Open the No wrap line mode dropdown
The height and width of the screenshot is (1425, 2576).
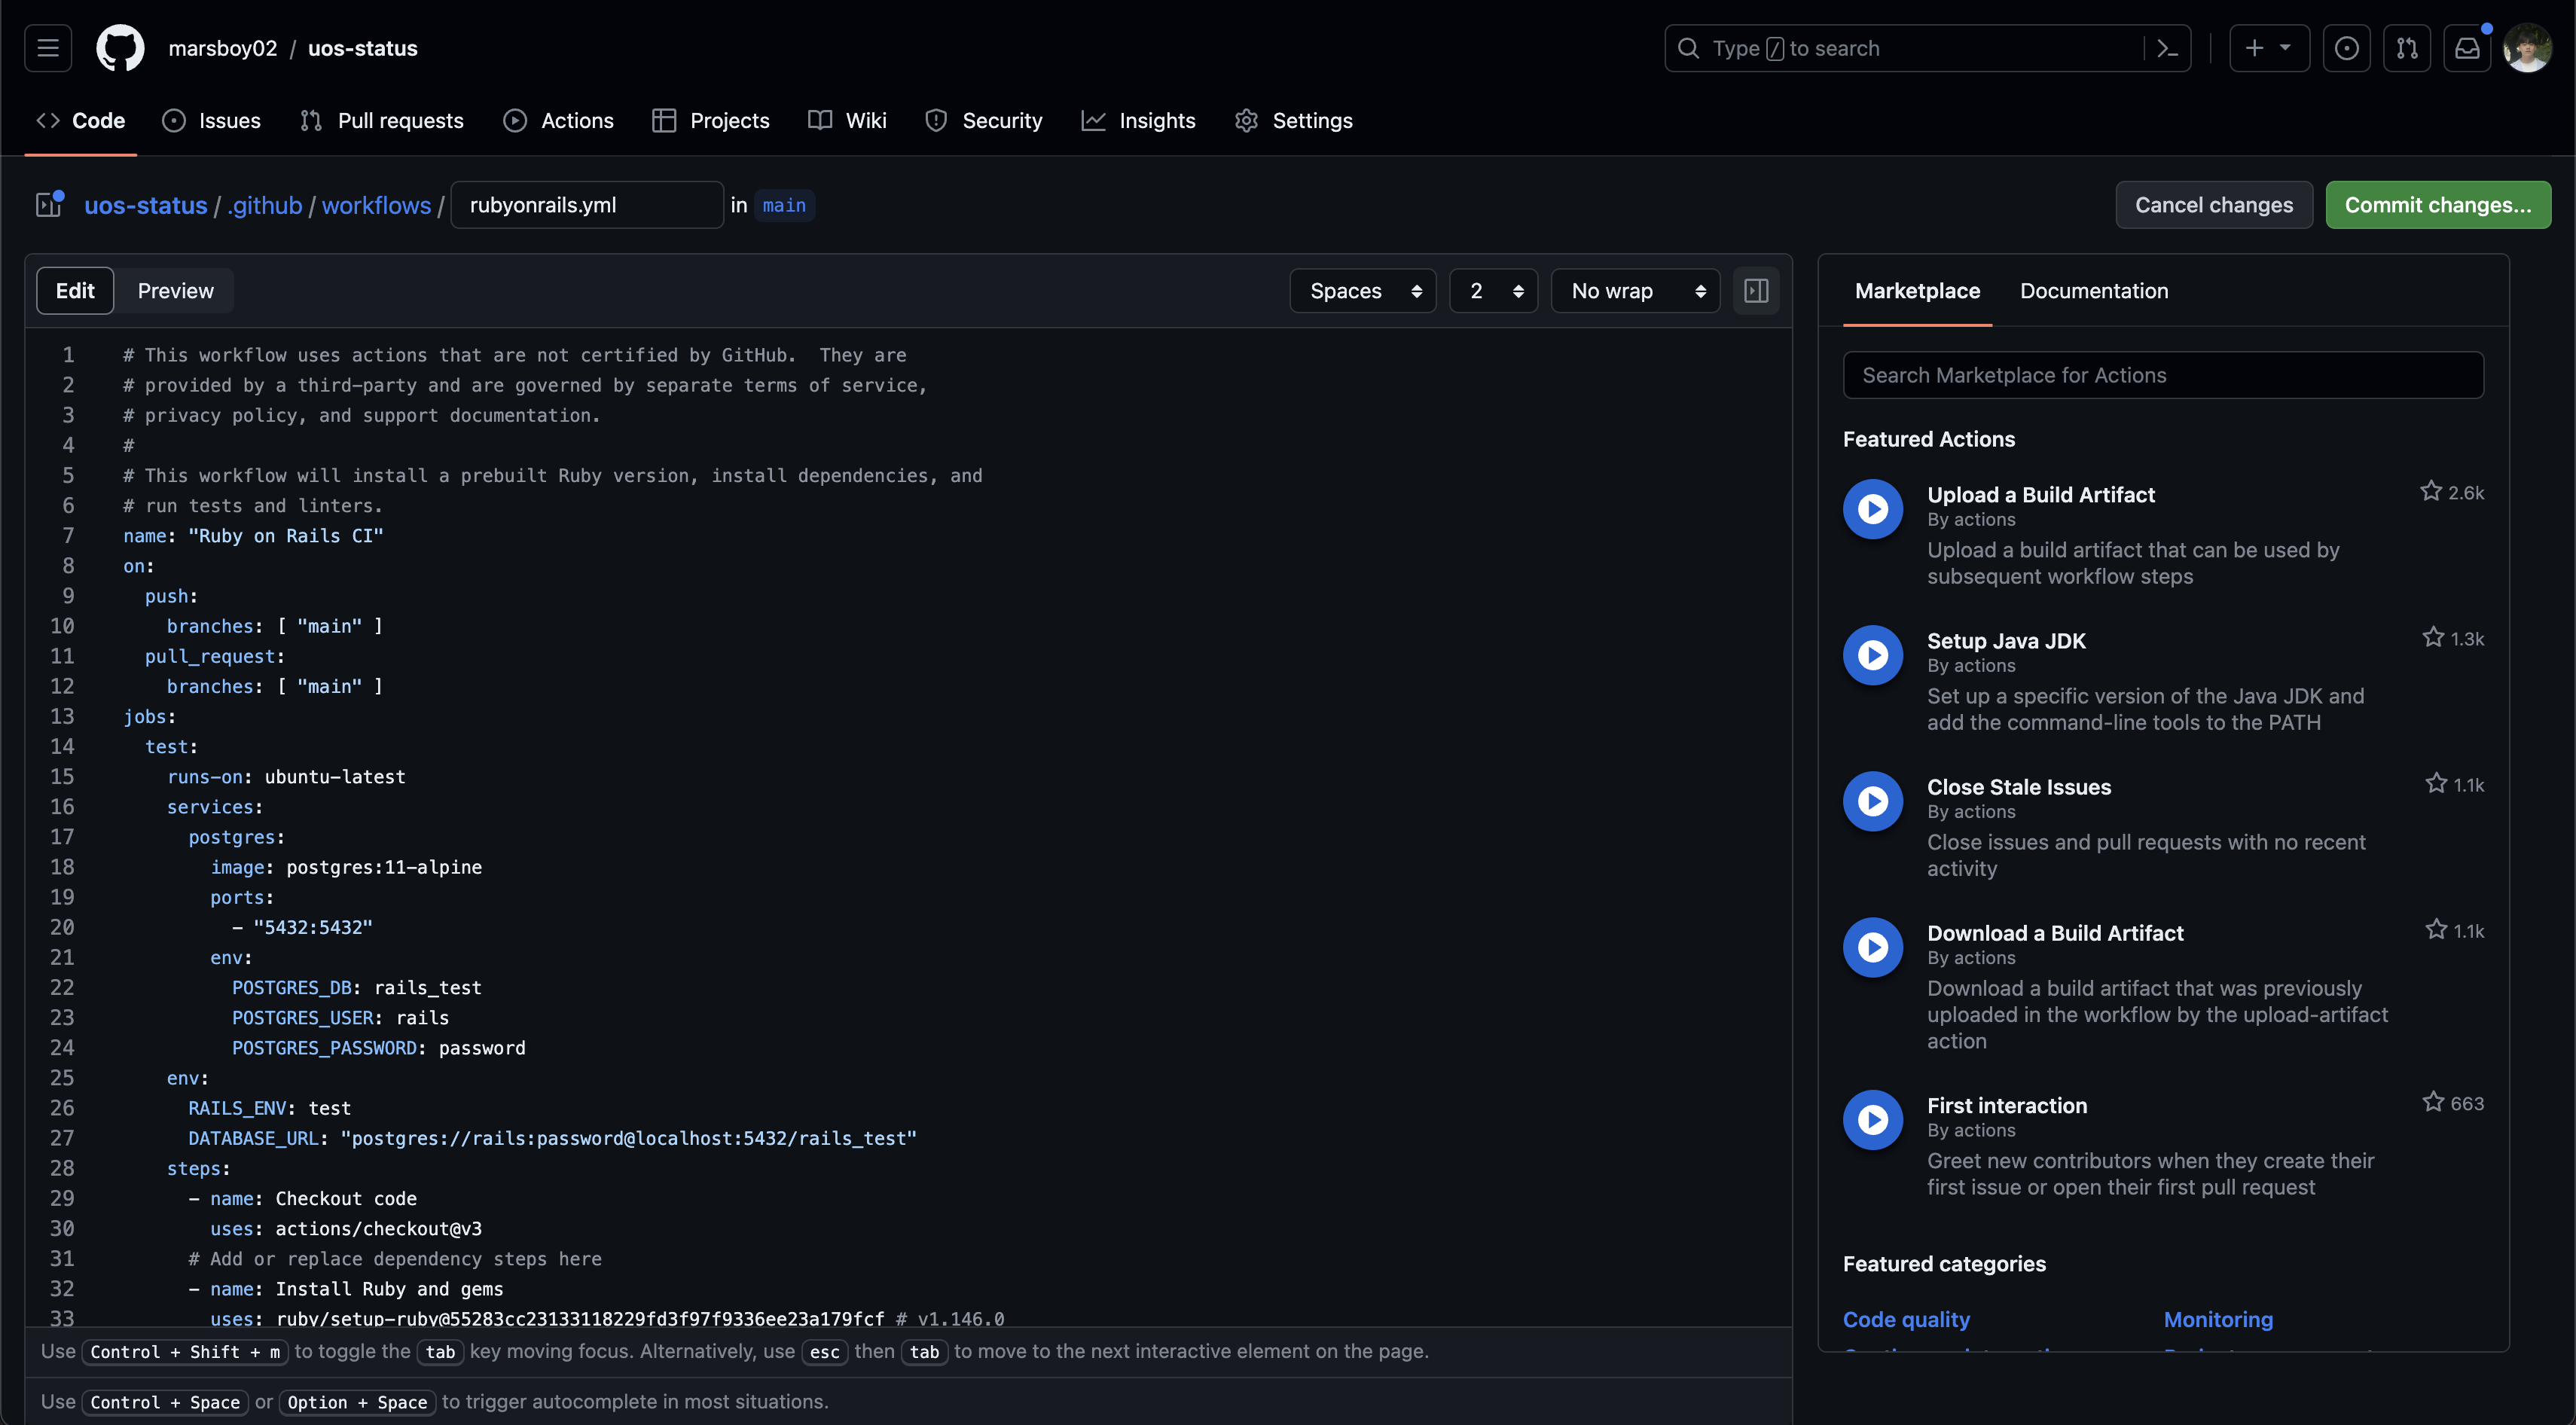tap(1635, 291)
